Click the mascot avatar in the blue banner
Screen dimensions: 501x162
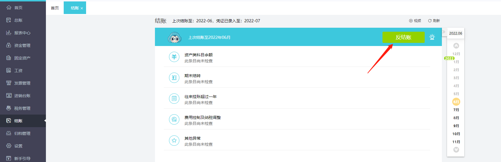[x=174, y=37]
